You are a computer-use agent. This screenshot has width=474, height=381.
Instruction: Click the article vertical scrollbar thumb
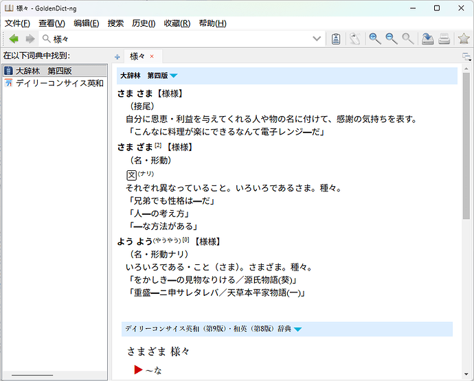click(466, 146)
